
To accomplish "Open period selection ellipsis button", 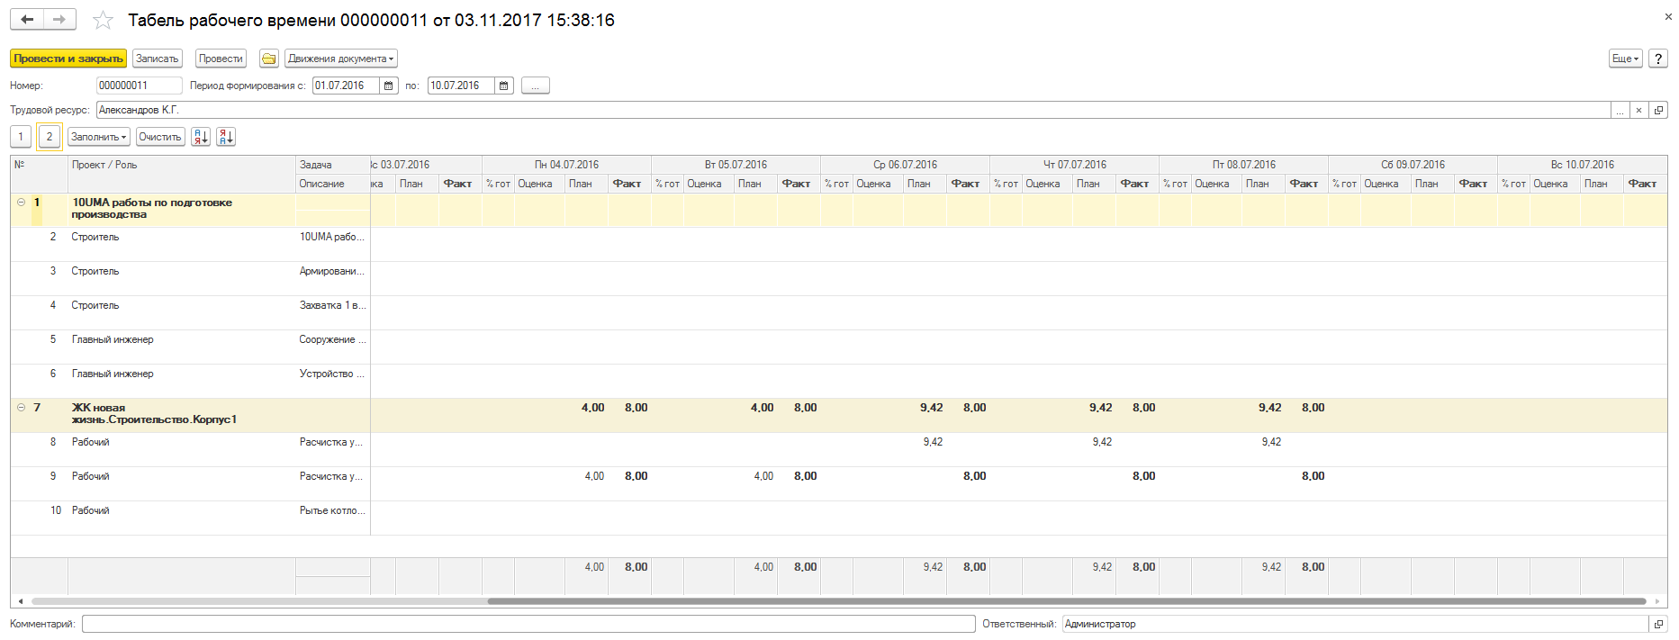I will pos(536,86).
